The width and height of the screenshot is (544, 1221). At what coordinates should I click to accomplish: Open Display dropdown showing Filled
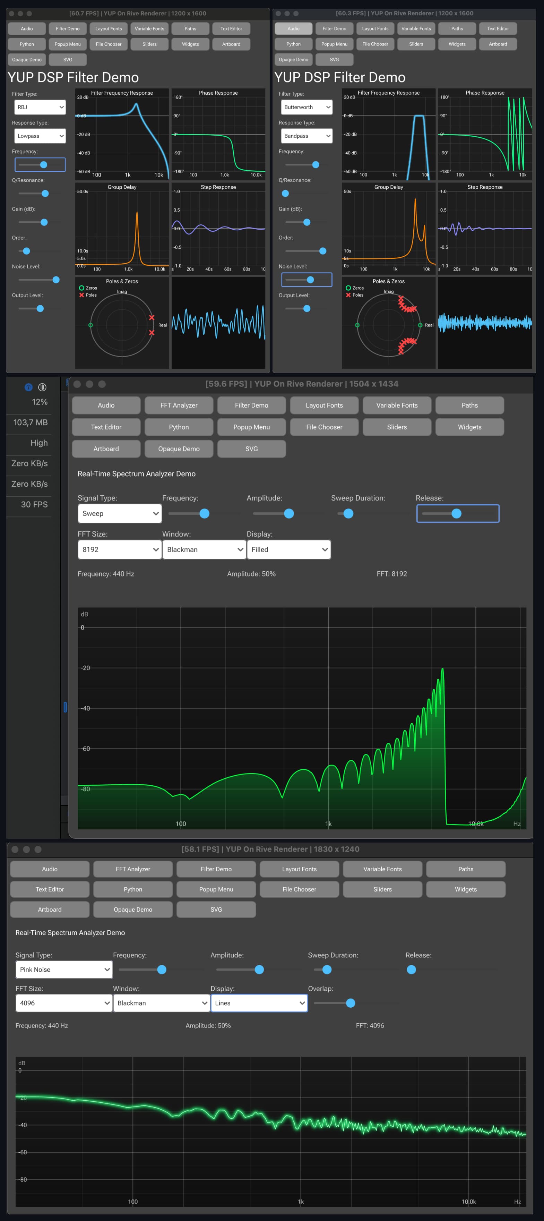[x=288, y=549]
